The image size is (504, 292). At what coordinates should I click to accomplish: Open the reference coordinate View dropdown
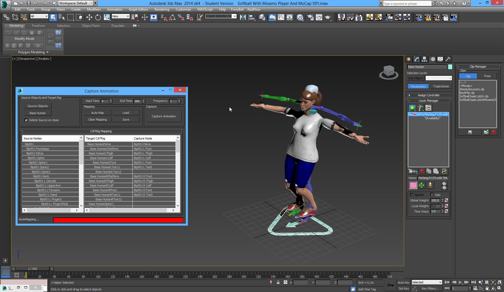(x=120, y=16)
